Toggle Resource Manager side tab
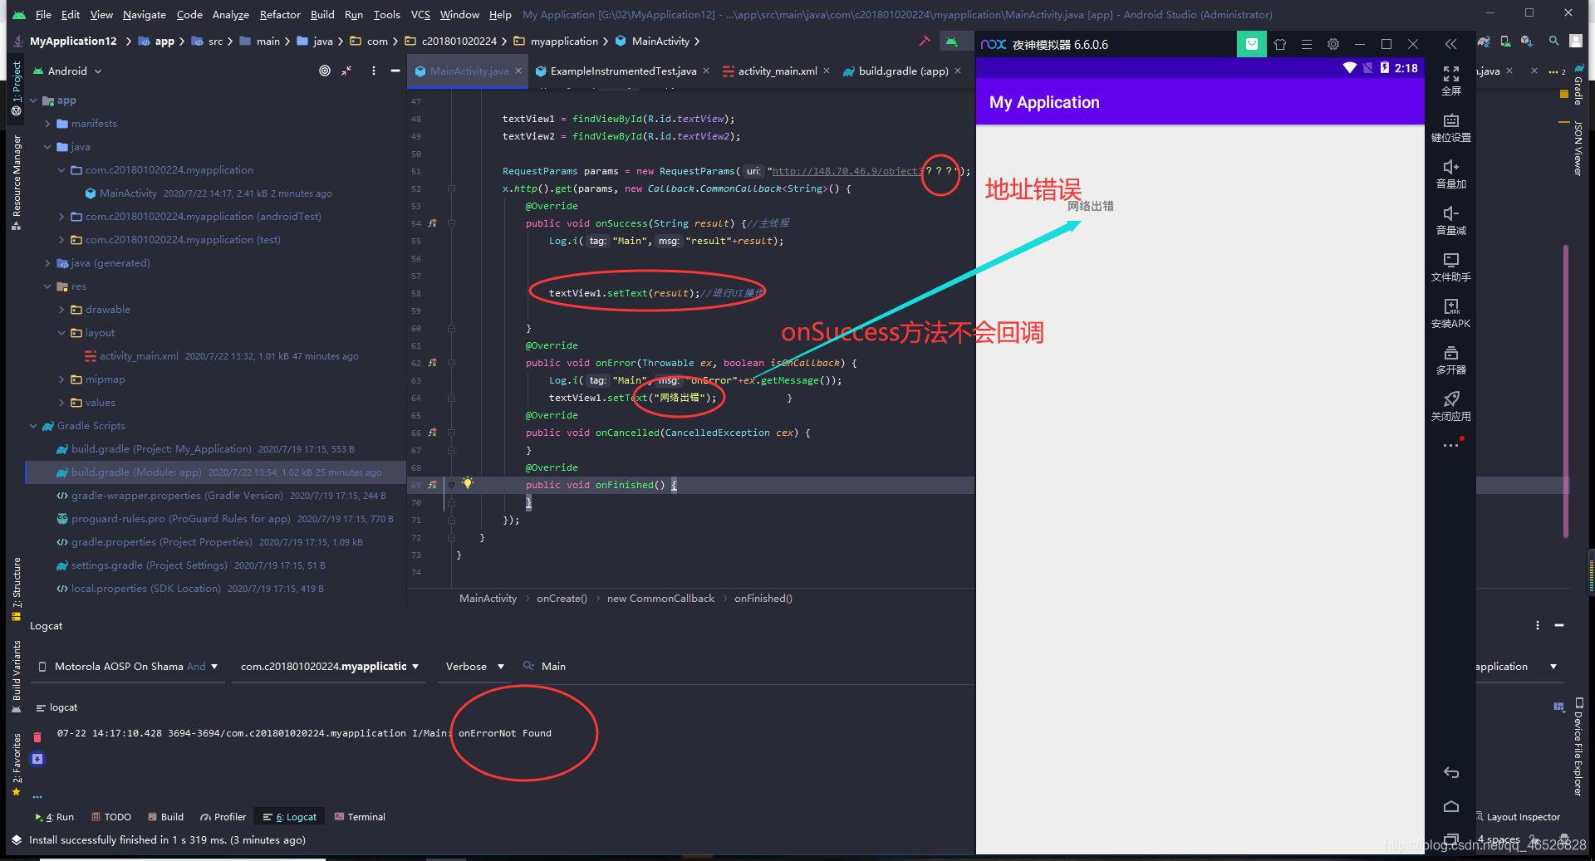The height and width of the screenshot is (861, 1595). pos(16,183)
